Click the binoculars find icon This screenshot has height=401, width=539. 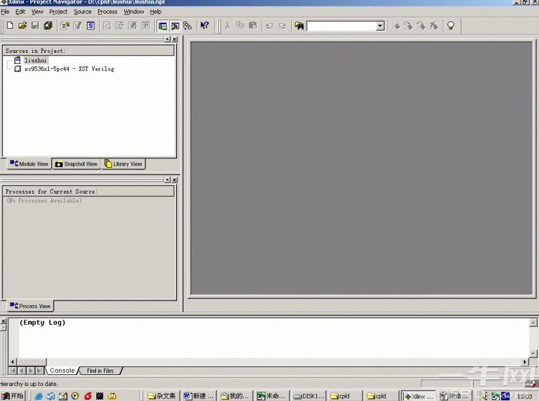pos(299,25)
